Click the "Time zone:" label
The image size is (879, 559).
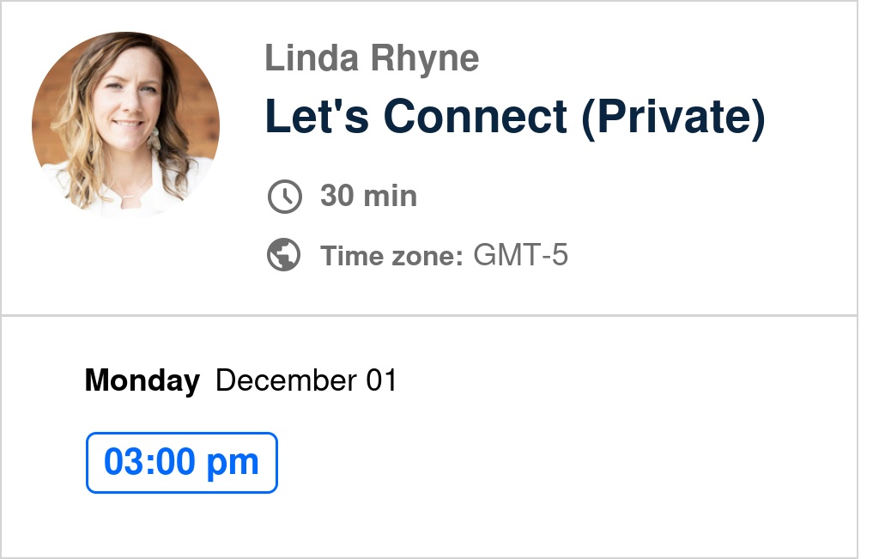tap(392, 256)
